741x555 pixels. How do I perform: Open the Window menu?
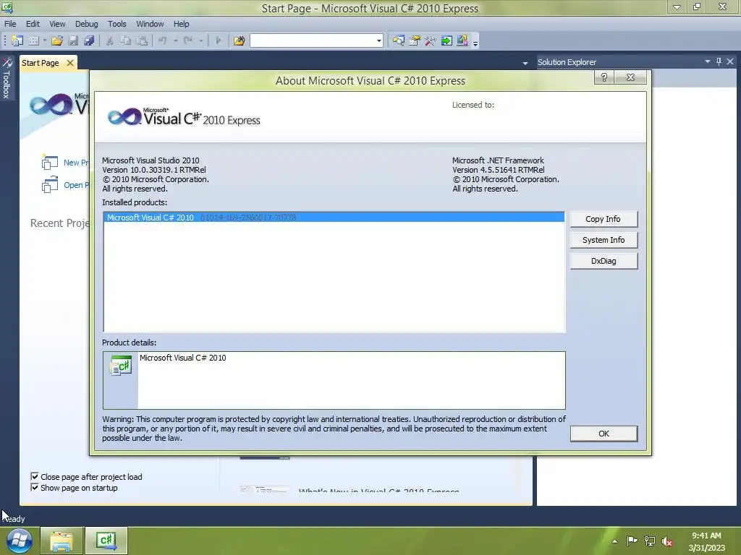(x=150, y=24)
